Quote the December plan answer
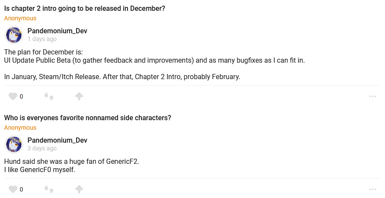 point(49,96)
